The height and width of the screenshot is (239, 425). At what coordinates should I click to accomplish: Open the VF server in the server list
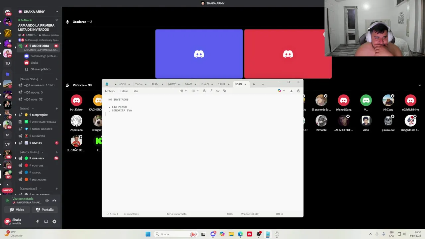coord(7,144)
